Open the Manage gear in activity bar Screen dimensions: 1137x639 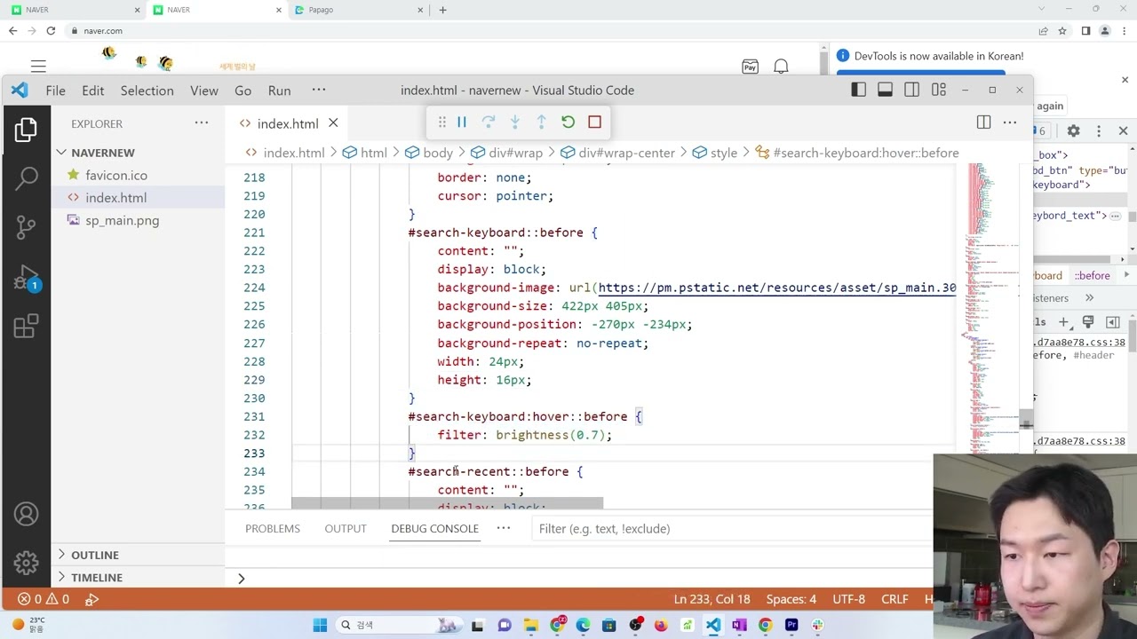click(x=27, y=563)
